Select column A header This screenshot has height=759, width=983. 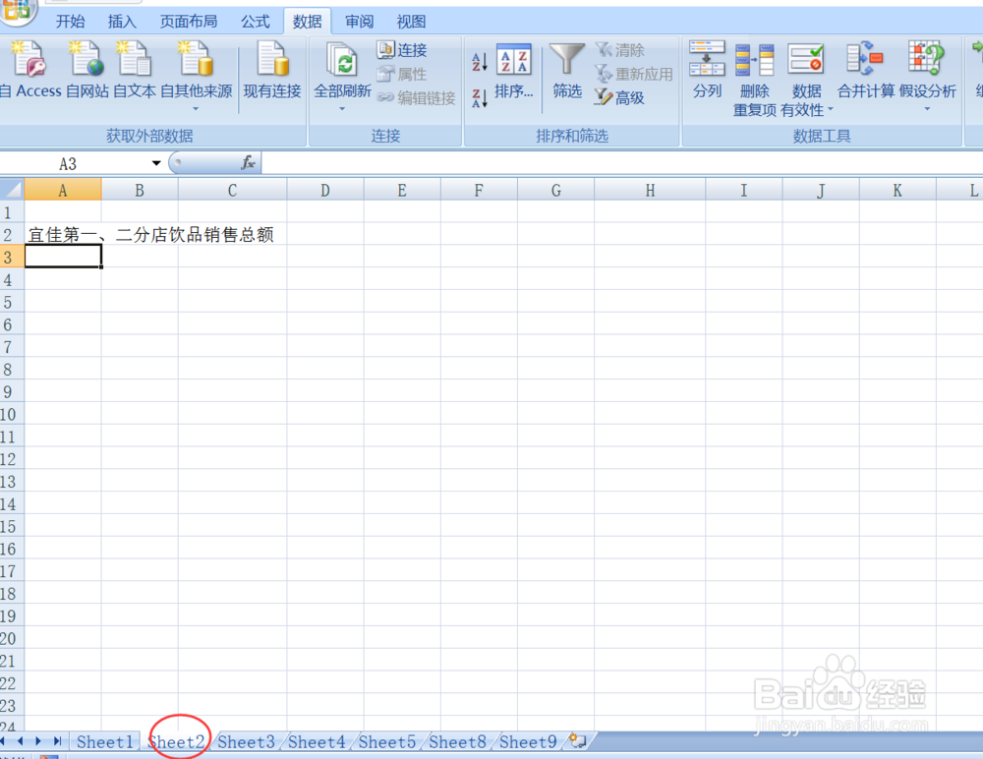click(63, 190)
